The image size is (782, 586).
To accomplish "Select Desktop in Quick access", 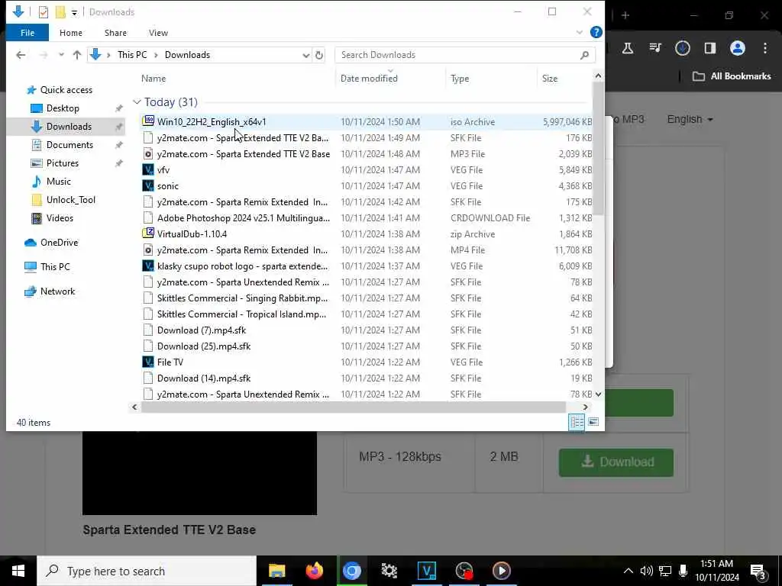I will 63,108.
